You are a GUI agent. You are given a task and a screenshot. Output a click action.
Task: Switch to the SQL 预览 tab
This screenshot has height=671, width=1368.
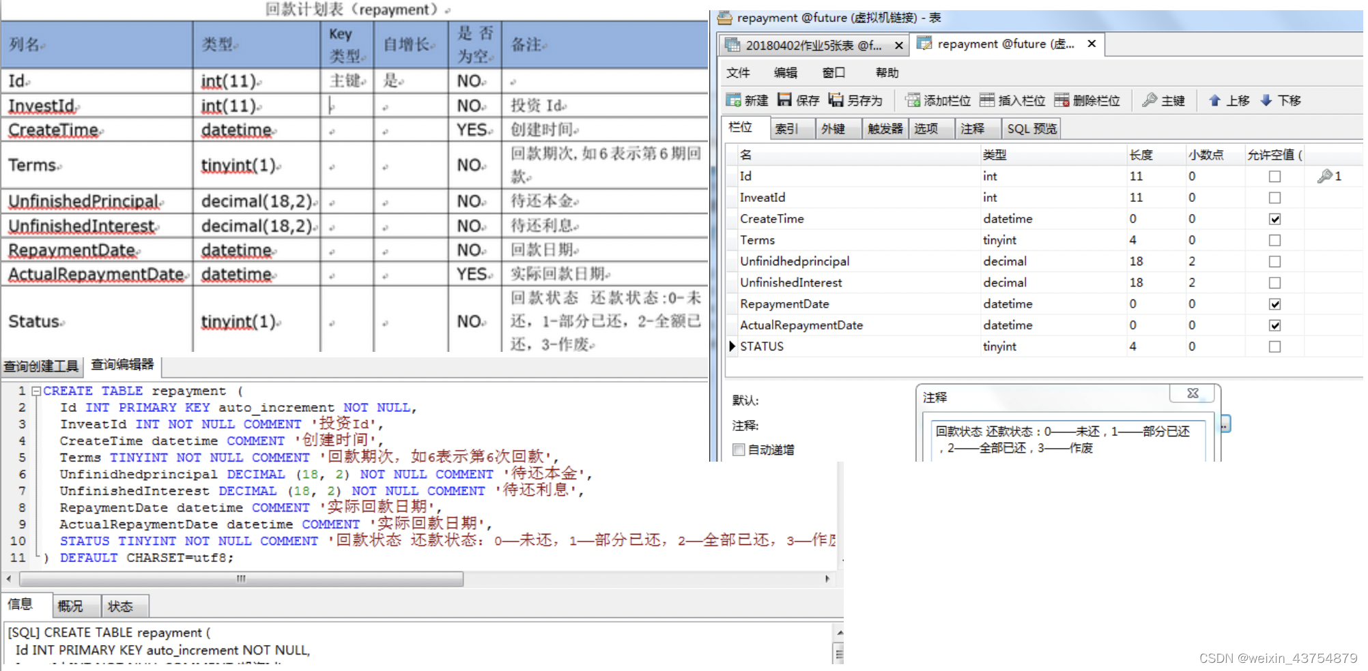tap(1031, 128)
